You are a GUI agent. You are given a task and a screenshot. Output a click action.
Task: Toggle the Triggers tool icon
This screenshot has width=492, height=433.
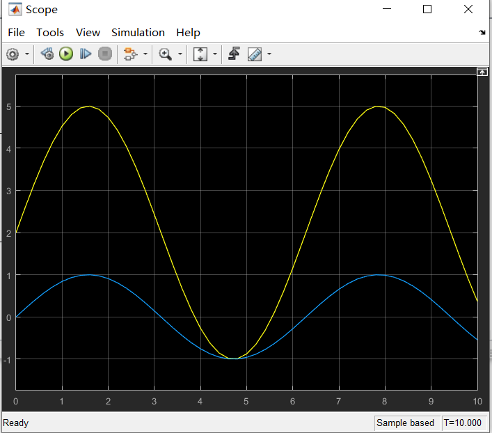[234, 54]
